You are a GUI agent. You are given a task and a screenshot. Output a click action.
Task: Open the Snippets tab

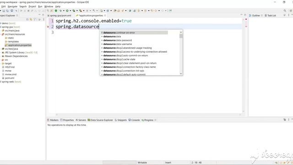(x=121, y=120)
